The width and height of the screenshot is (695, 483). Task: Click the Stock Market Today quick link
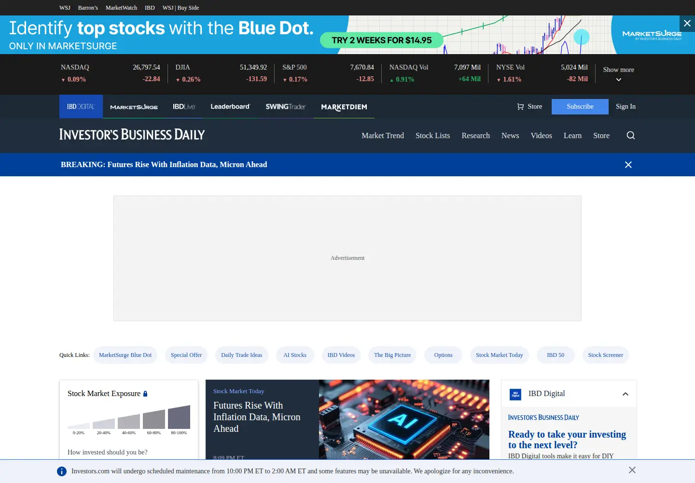click(500, 355)
